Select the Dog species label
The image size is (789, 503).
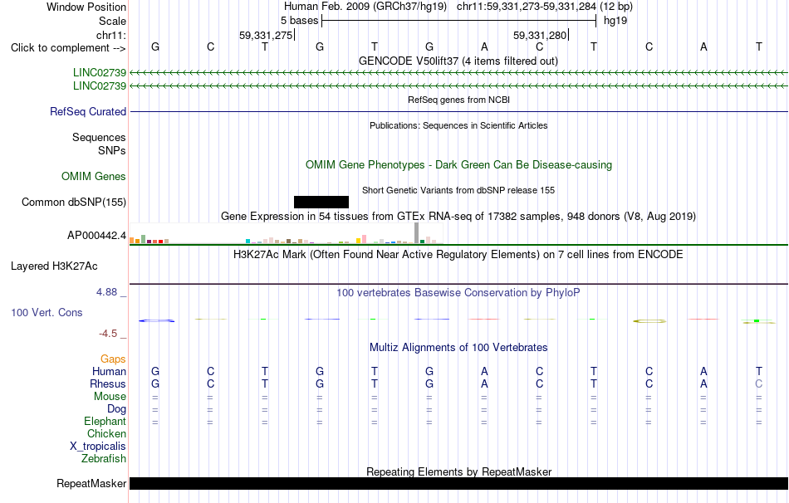[x=117, y=409]
